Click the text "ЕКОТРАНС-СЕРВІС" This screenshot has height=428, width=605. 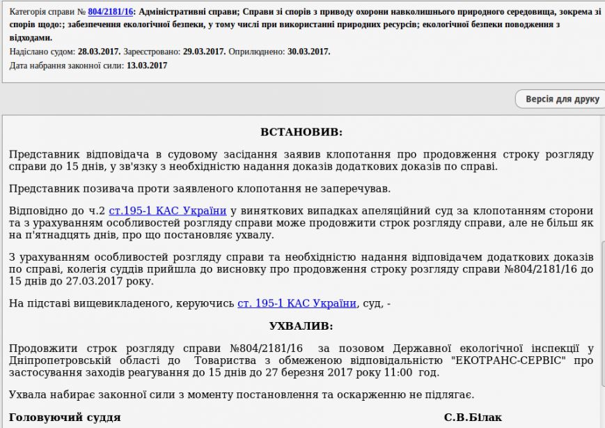[508, 361]
